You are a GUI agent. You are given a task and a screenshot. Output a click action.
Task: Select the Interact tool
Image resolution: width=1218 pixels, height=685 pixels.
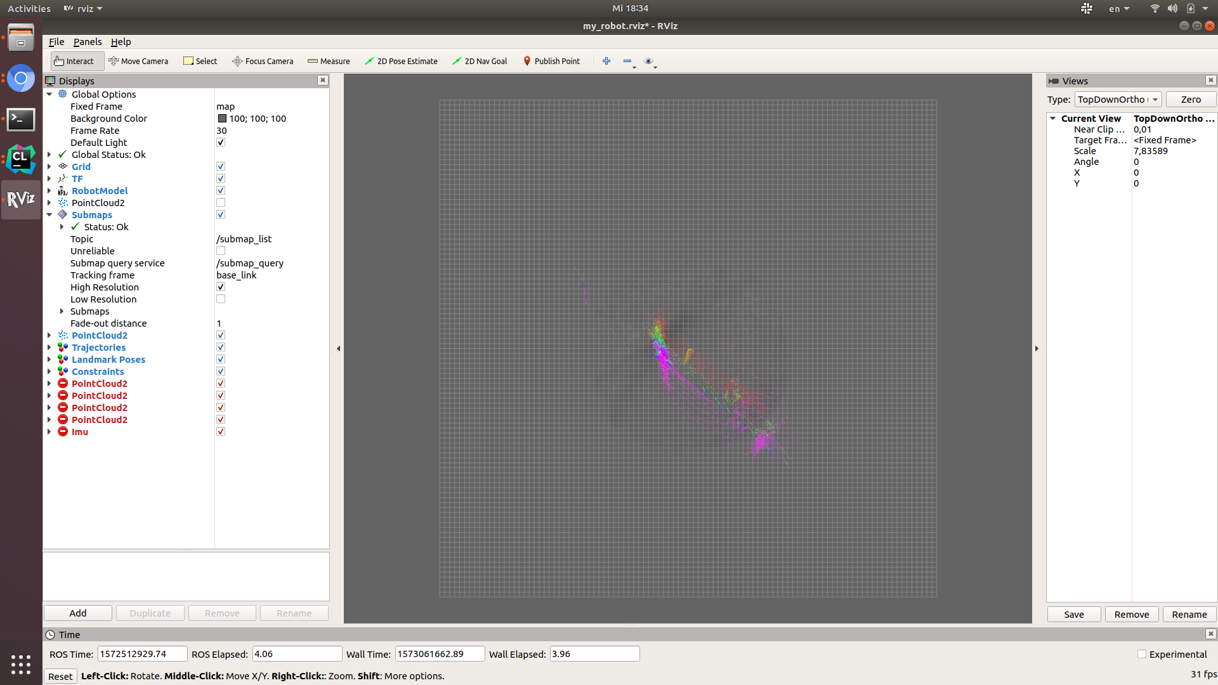pyautogui.click(x=75, y=61)
